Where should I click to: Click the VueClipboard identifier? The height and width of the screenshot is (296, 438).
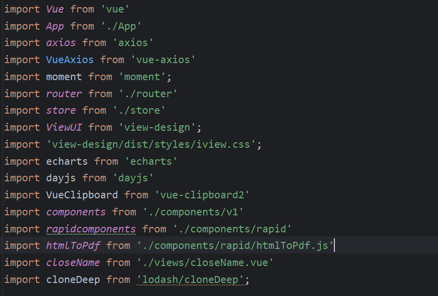[x=82, y=195]
